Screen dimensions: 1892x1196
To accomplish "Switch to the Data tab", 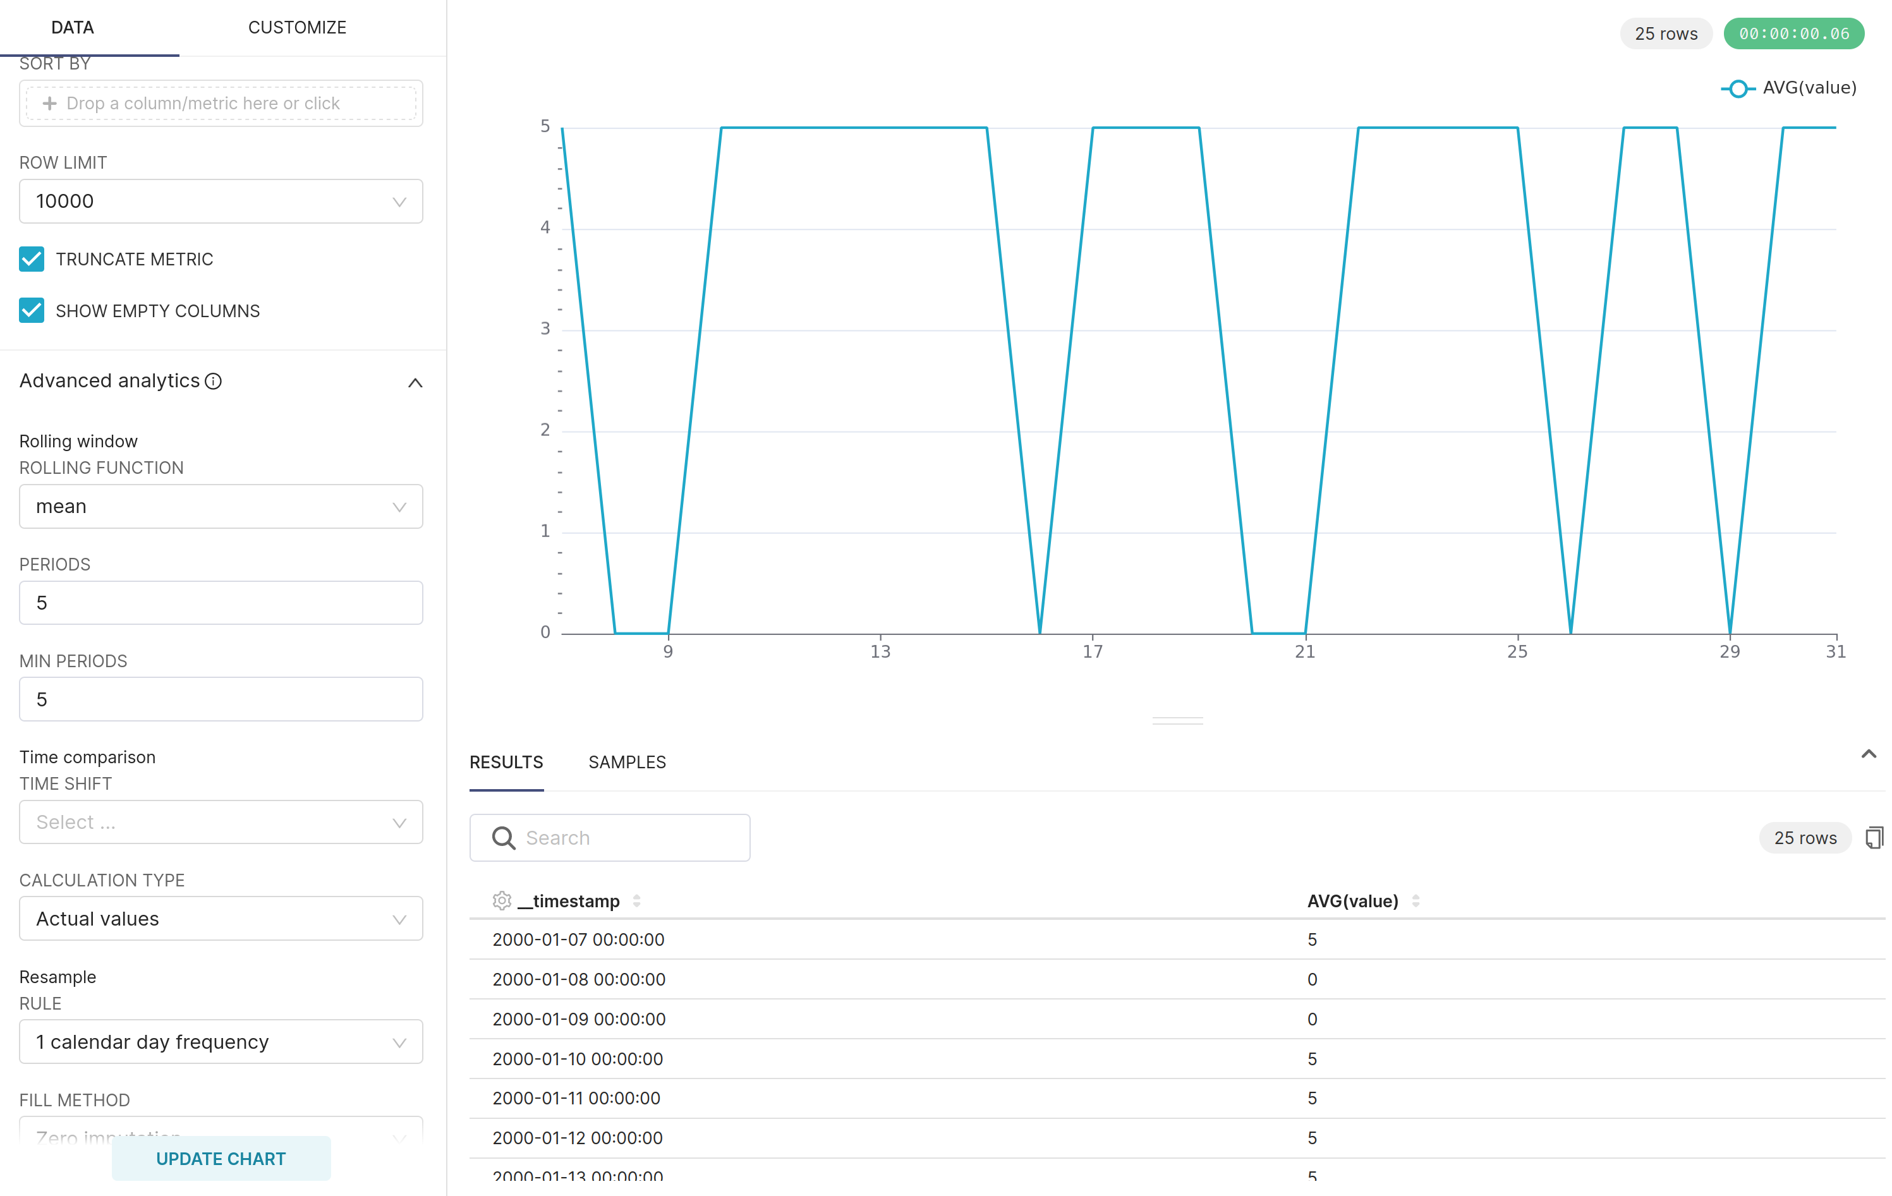I will pos(72,28).
